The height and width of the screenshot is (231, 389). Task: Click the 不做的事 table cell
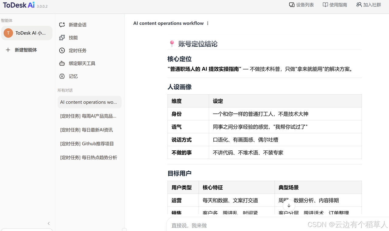pos(188,152)
